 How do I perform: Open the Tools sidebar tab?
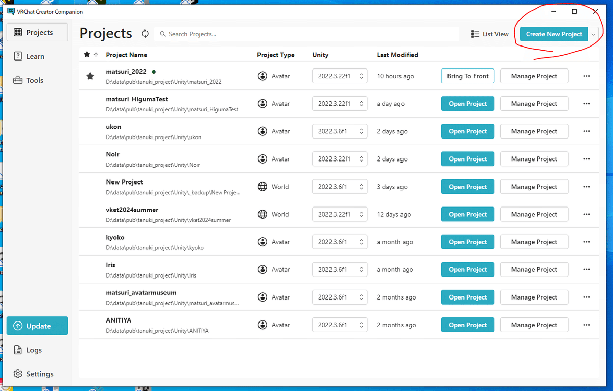tap(37, 80)
